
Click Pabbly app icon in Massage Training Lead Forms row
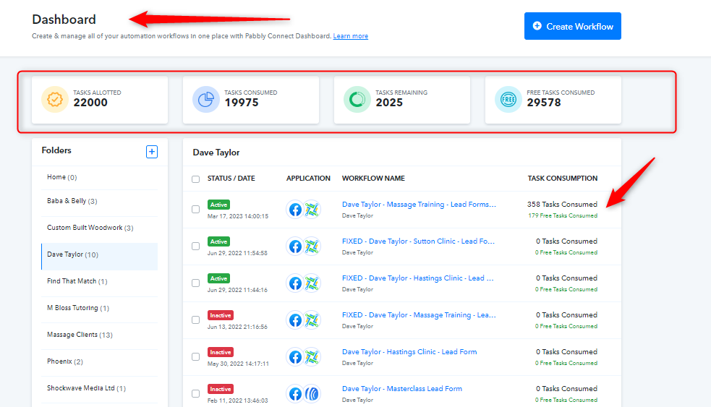click(312, 210)
